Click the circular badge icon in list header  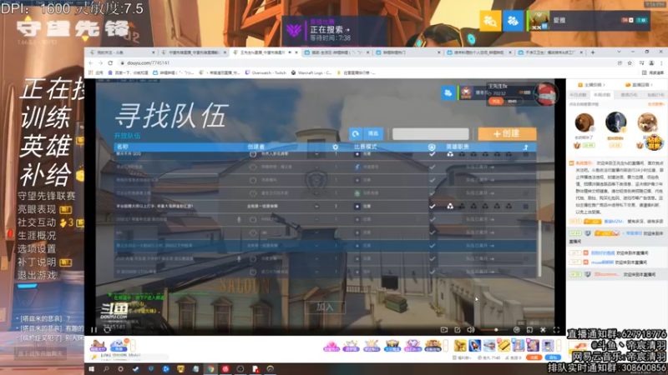coord(432,147)
